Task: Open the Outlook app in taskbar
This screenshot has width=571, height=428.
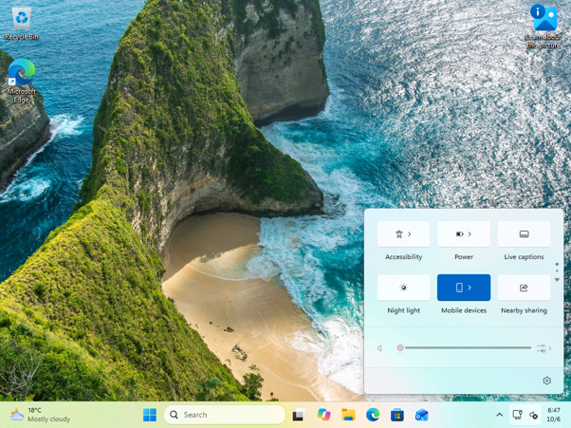Action: tap(422, 415)
